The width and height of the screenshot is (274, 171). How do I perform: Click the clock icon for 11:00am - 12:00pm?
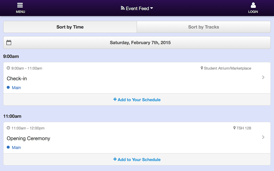9,128
